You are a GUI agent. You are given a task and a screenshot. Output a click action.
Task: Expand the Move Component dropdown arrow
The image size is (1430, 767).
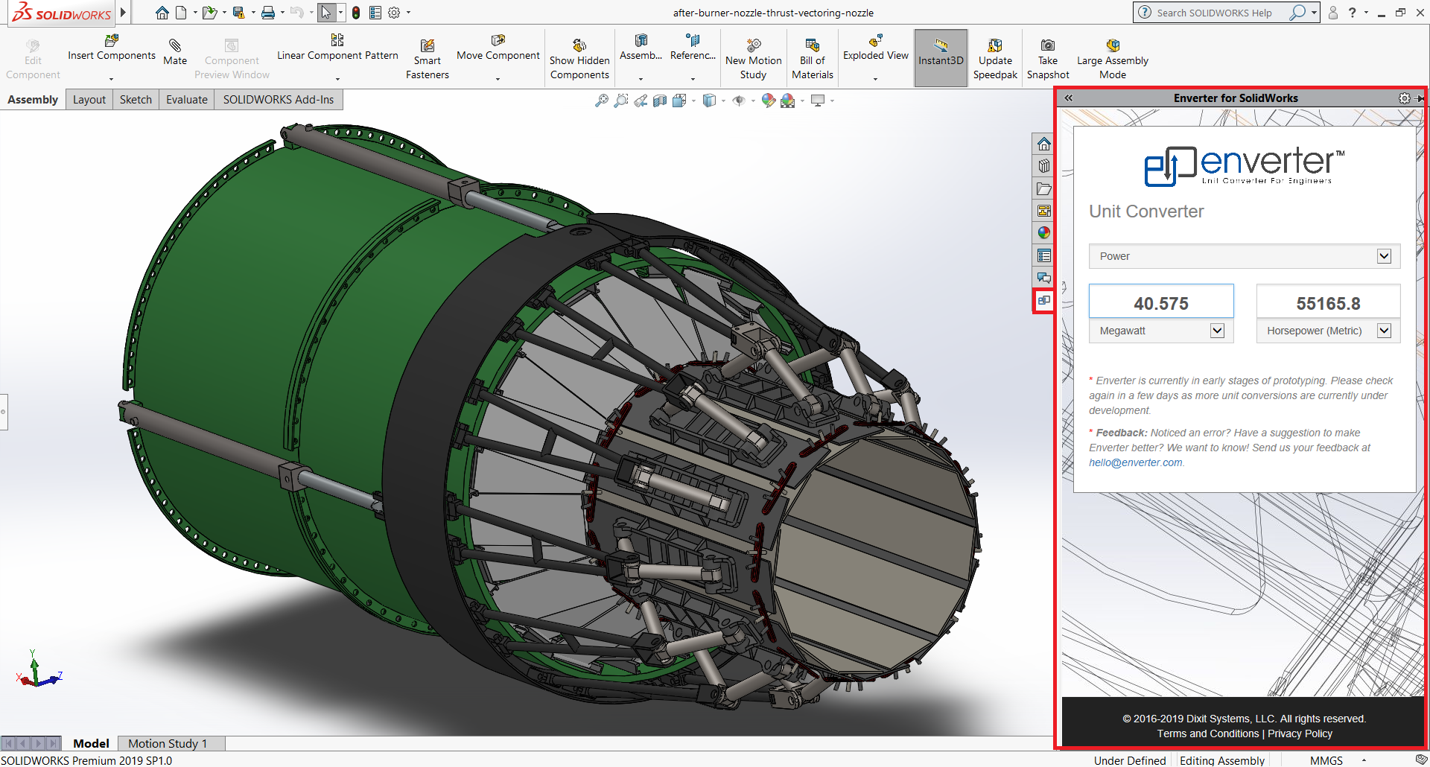click(498, 79)
